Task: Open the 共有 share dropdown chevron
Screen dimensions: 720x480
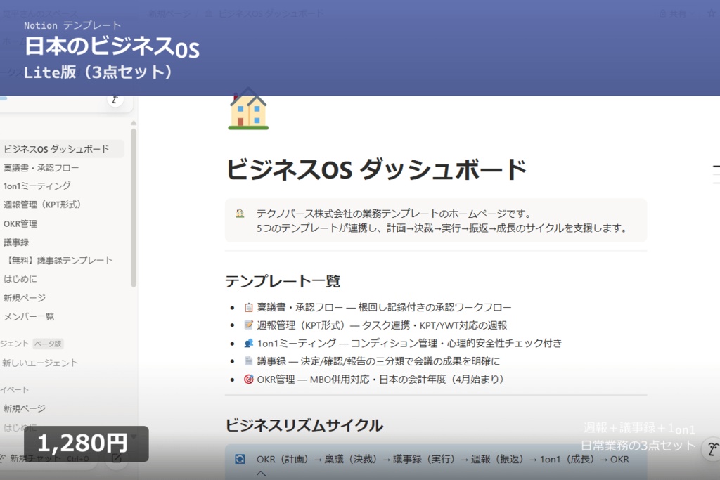Action: [692, 13]
